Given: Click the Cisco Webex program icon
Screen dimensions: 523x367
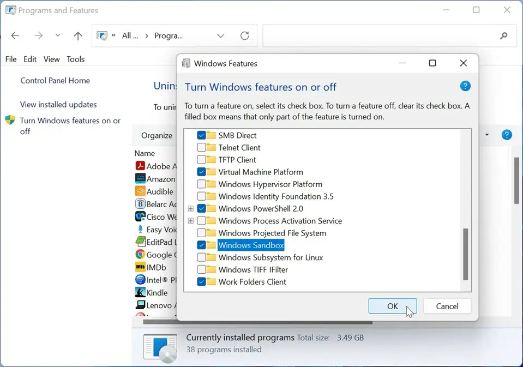Looking at the screenshot, I should (140, 216).
